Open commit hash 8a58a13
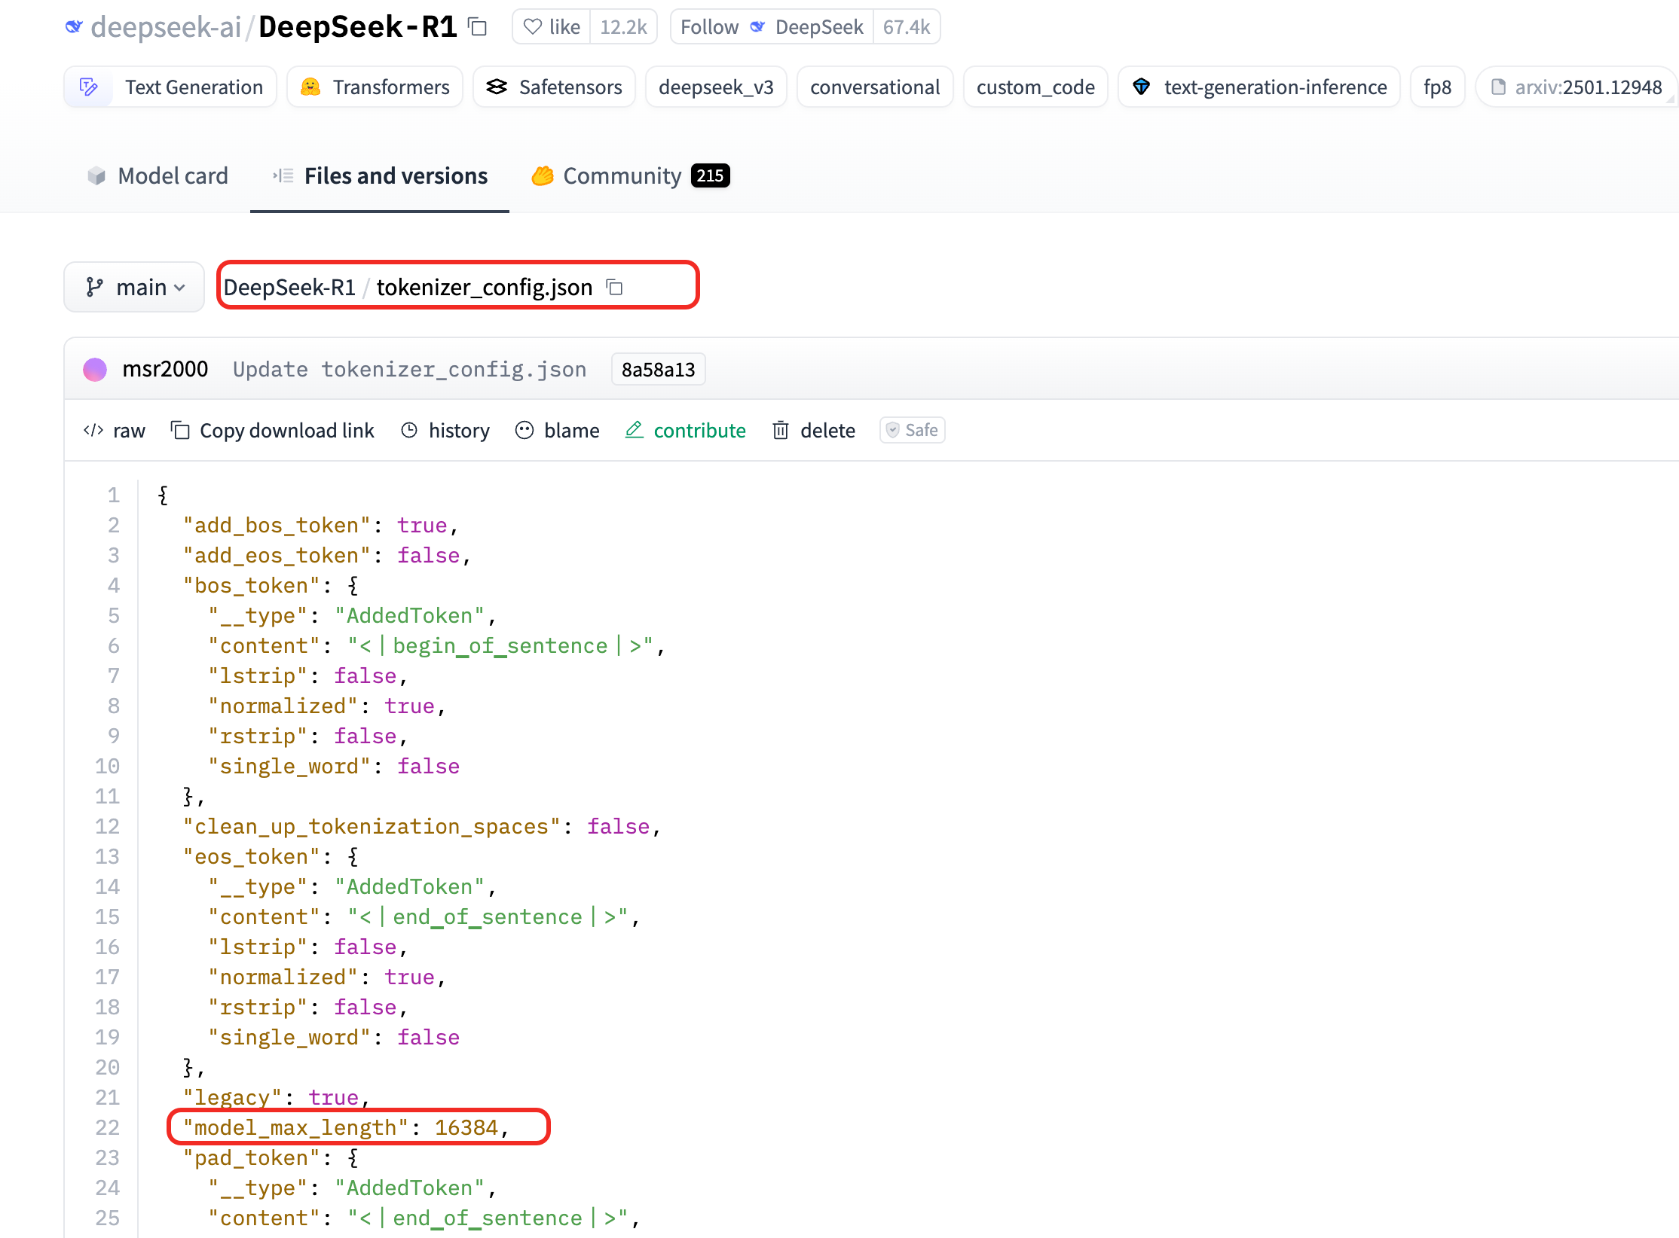 658,369
